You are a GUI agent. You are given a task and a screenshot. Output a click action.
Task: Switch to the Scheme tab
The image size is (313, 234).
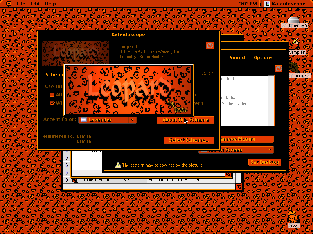54,74
